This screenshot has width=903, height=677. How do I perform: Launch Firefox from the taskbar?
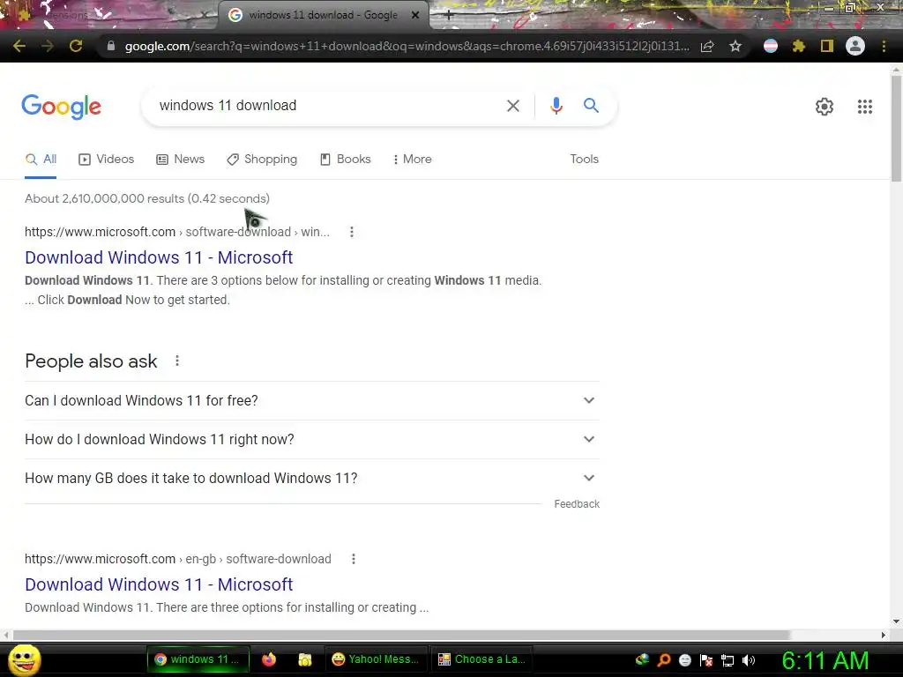[x=269, y=659]
